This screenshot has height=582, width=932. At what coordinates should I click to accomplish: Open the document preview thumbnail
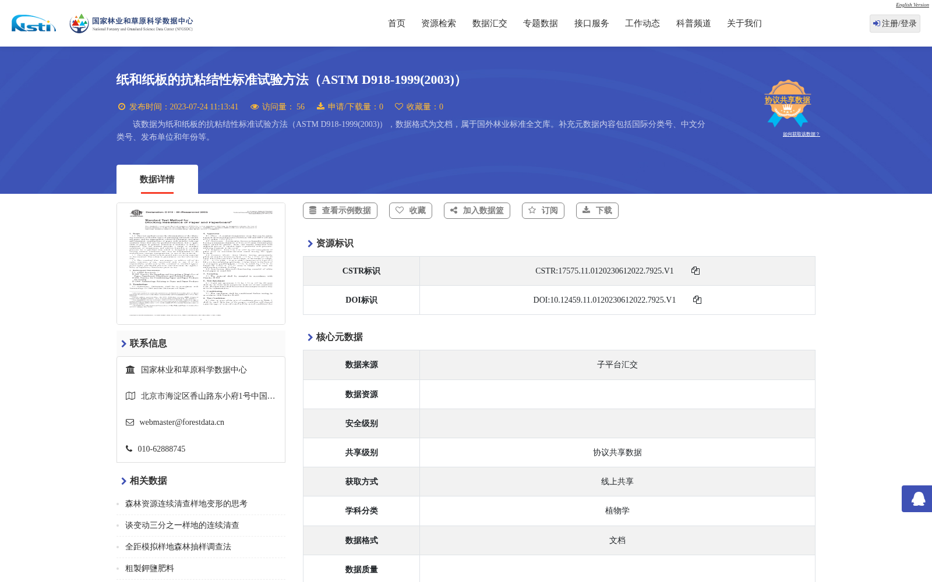click(x=201, y=264)
